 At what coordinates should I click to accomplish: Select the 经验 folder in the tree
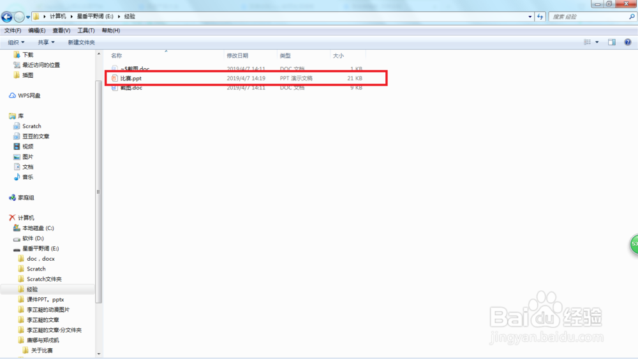click(x=32, y=289)
